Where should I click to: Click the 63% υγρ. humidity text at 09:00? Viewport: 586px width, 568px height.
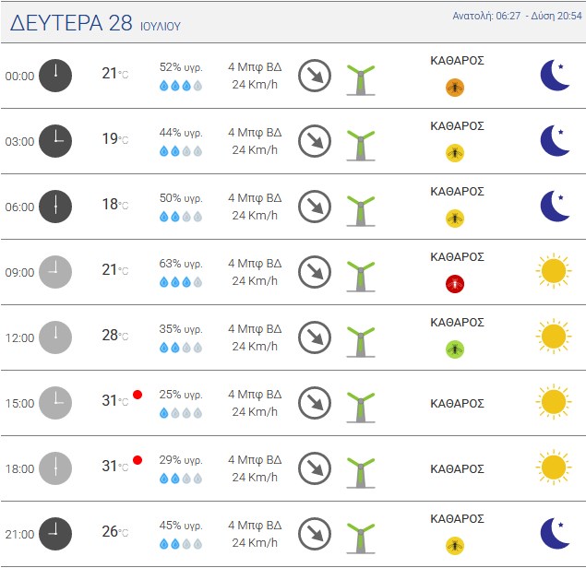pyautogui.click(x=181, y=264)
